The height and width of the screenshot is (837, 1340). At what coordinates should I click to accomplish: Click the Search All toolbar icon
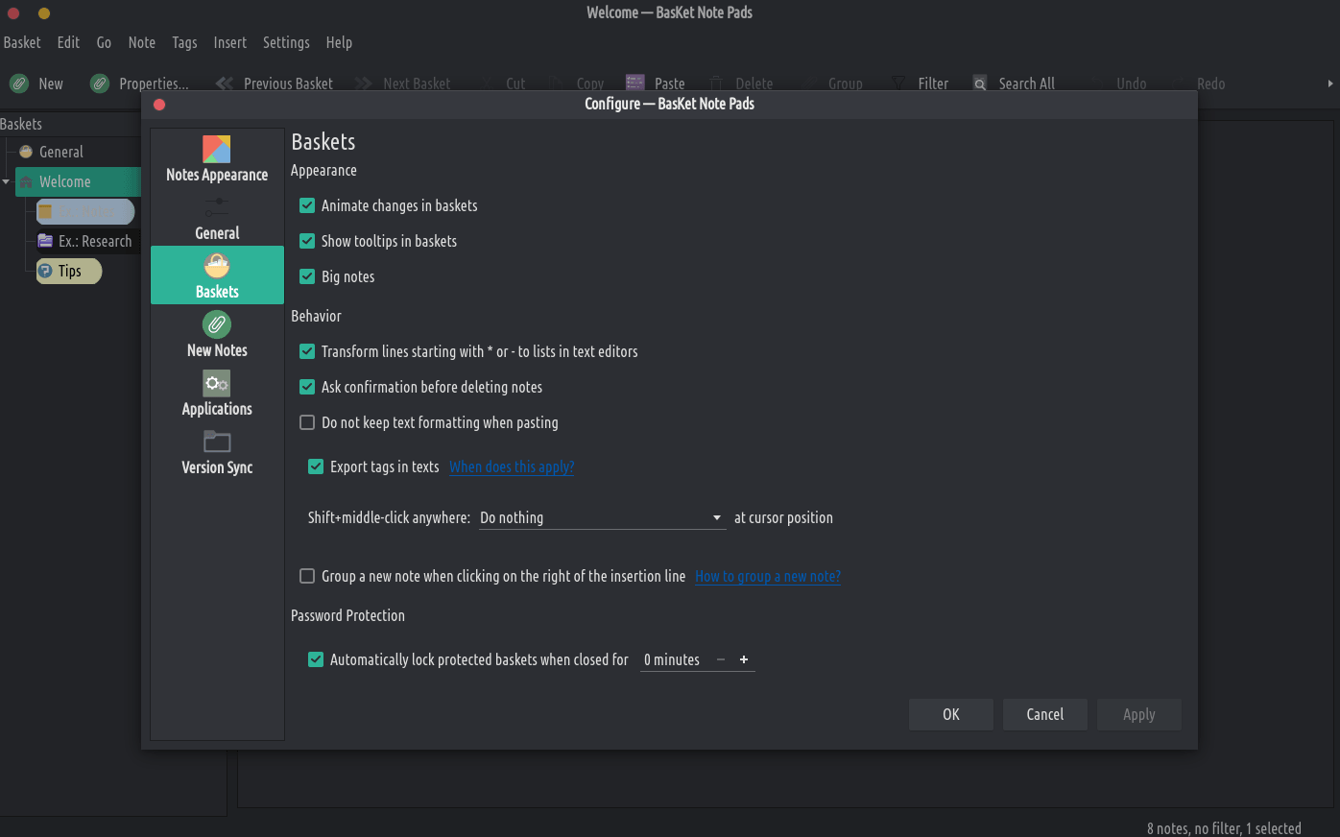tap(980, 84)
